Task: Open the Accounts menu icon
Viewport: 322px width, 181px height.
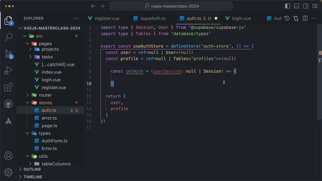Action: pyautogui.click(x=9, y=156)
